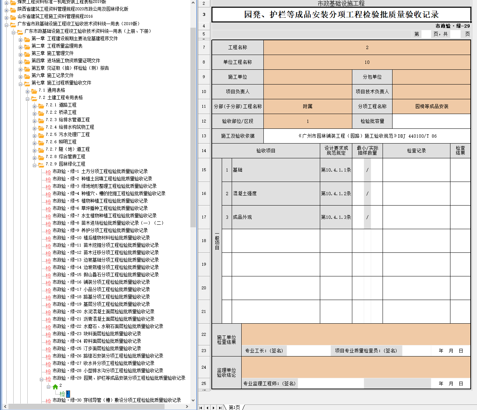The image size is (477, 410).
Task: Click the 第10.4.1.3条 cell
Action: point(336,217)
